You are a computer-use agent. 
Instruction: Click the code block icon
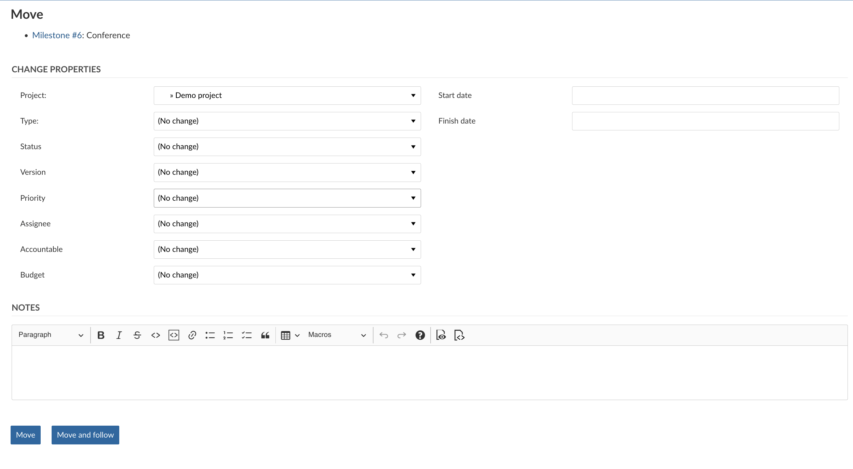pyautogui.click(x=173, y=335)
